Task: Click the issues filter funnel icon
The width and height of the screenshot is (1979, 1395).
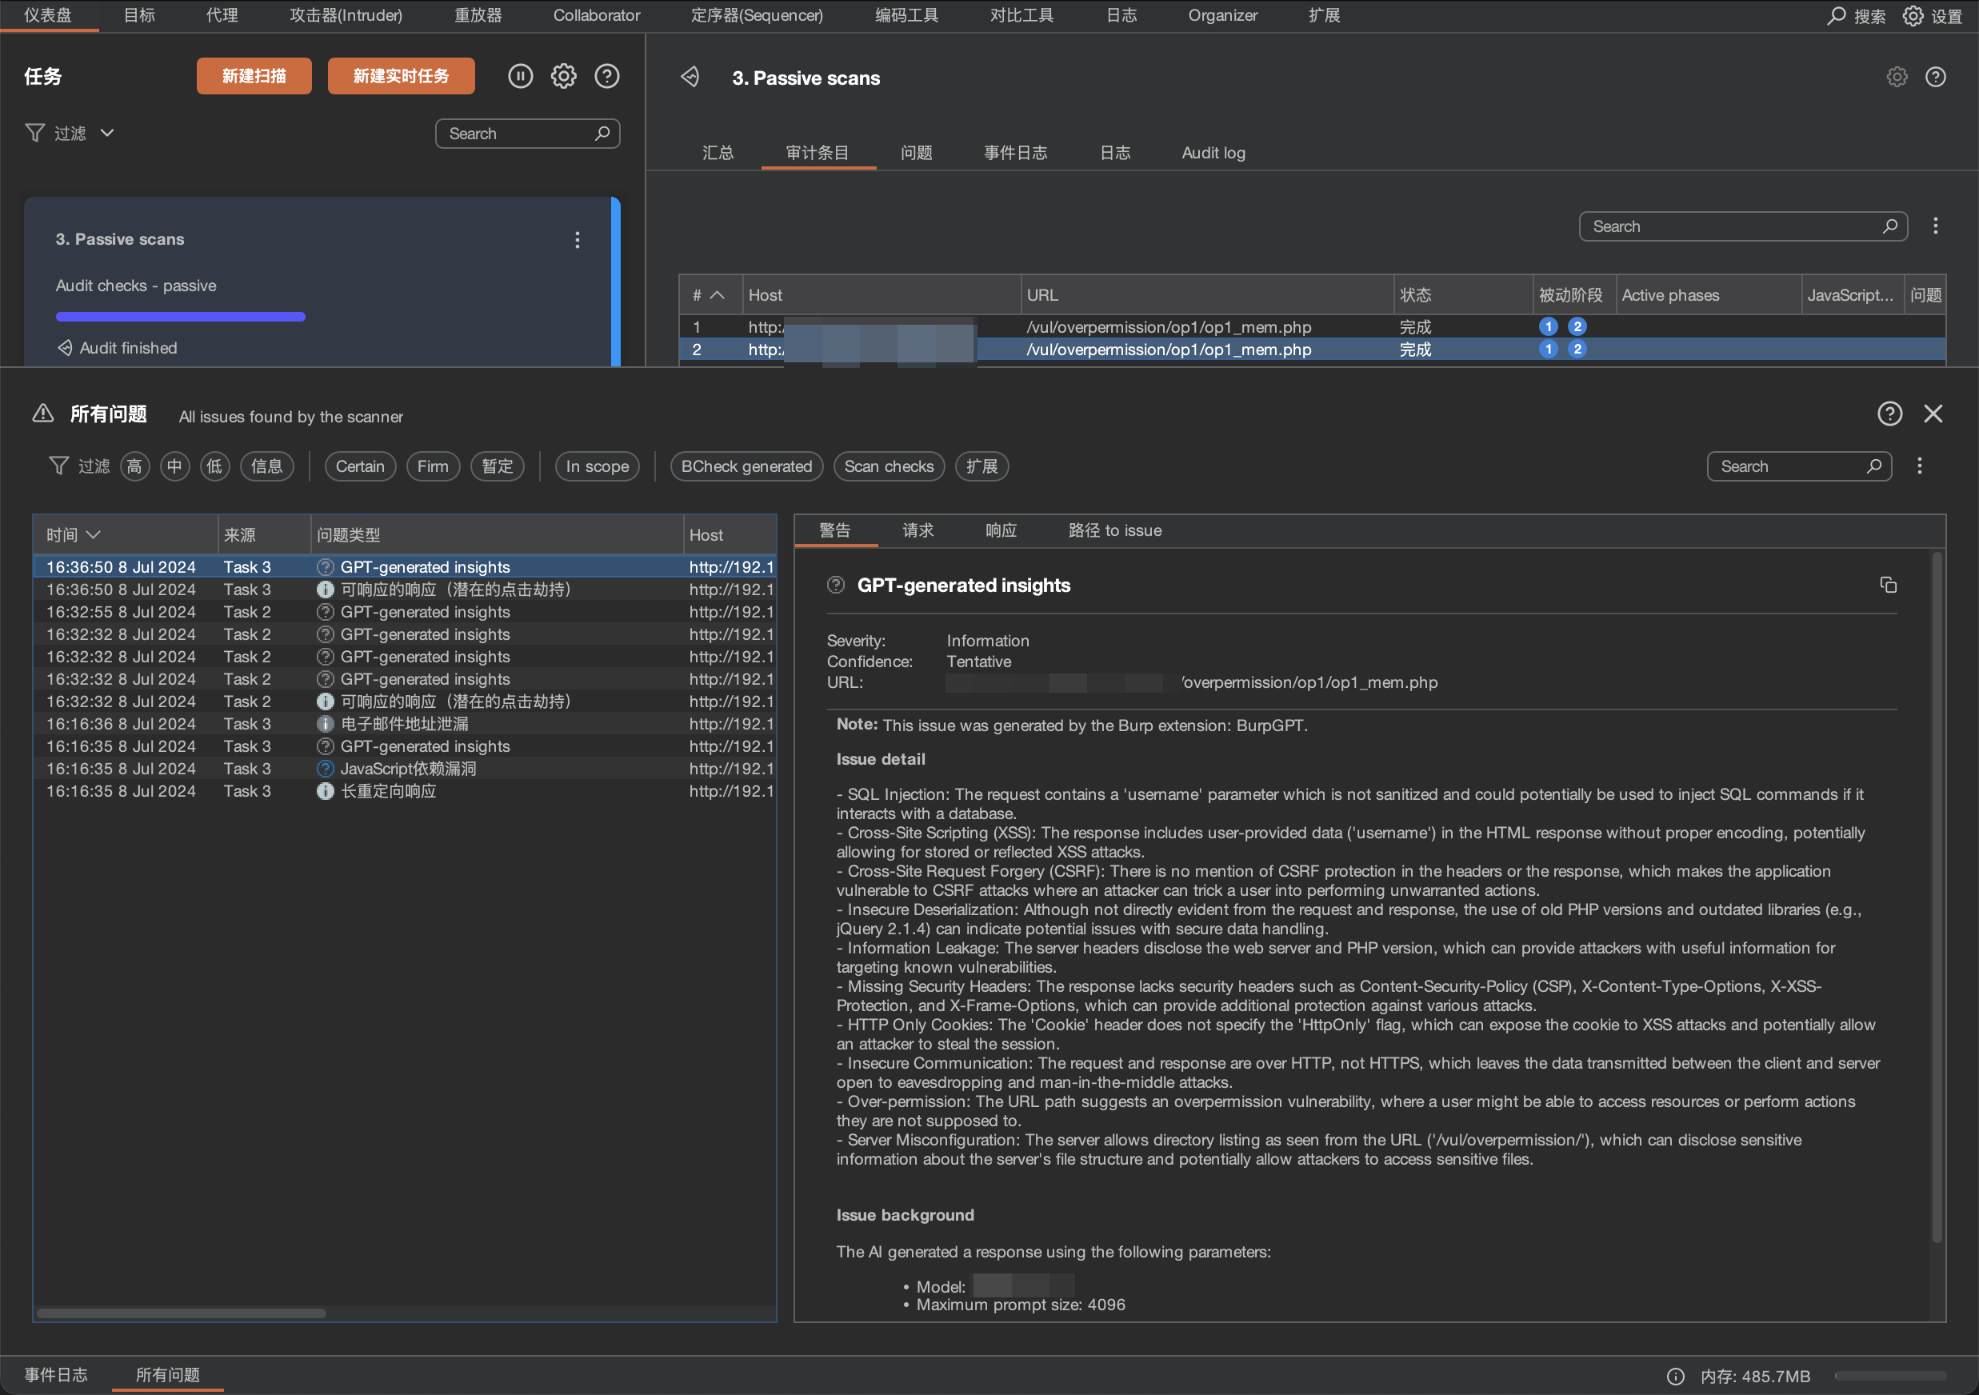Action: pyautogui.click(x=58, y=466)
